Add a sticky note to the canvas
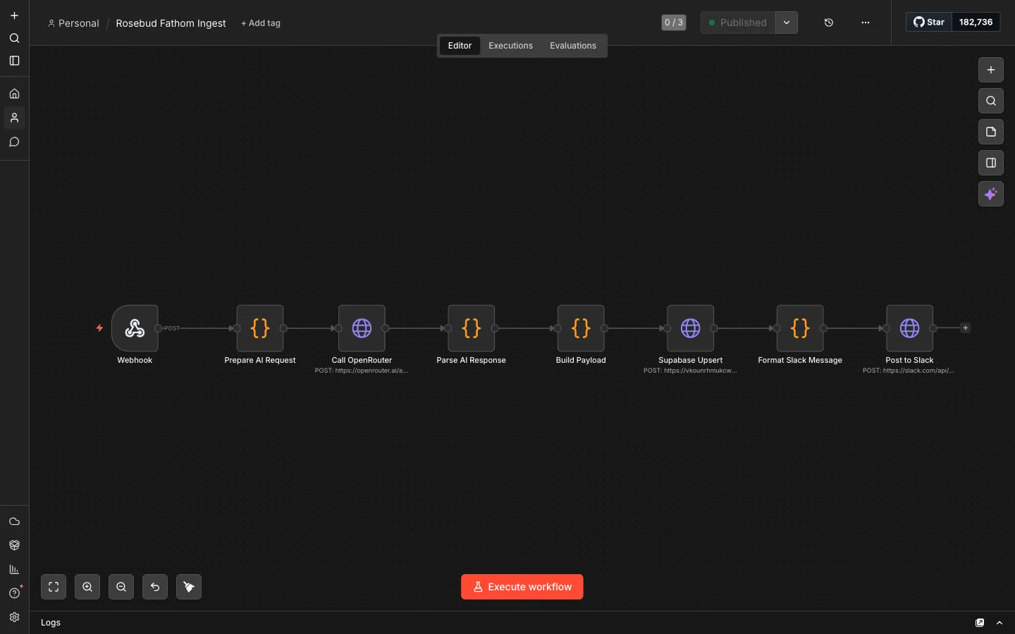 (x=991, y=132)
